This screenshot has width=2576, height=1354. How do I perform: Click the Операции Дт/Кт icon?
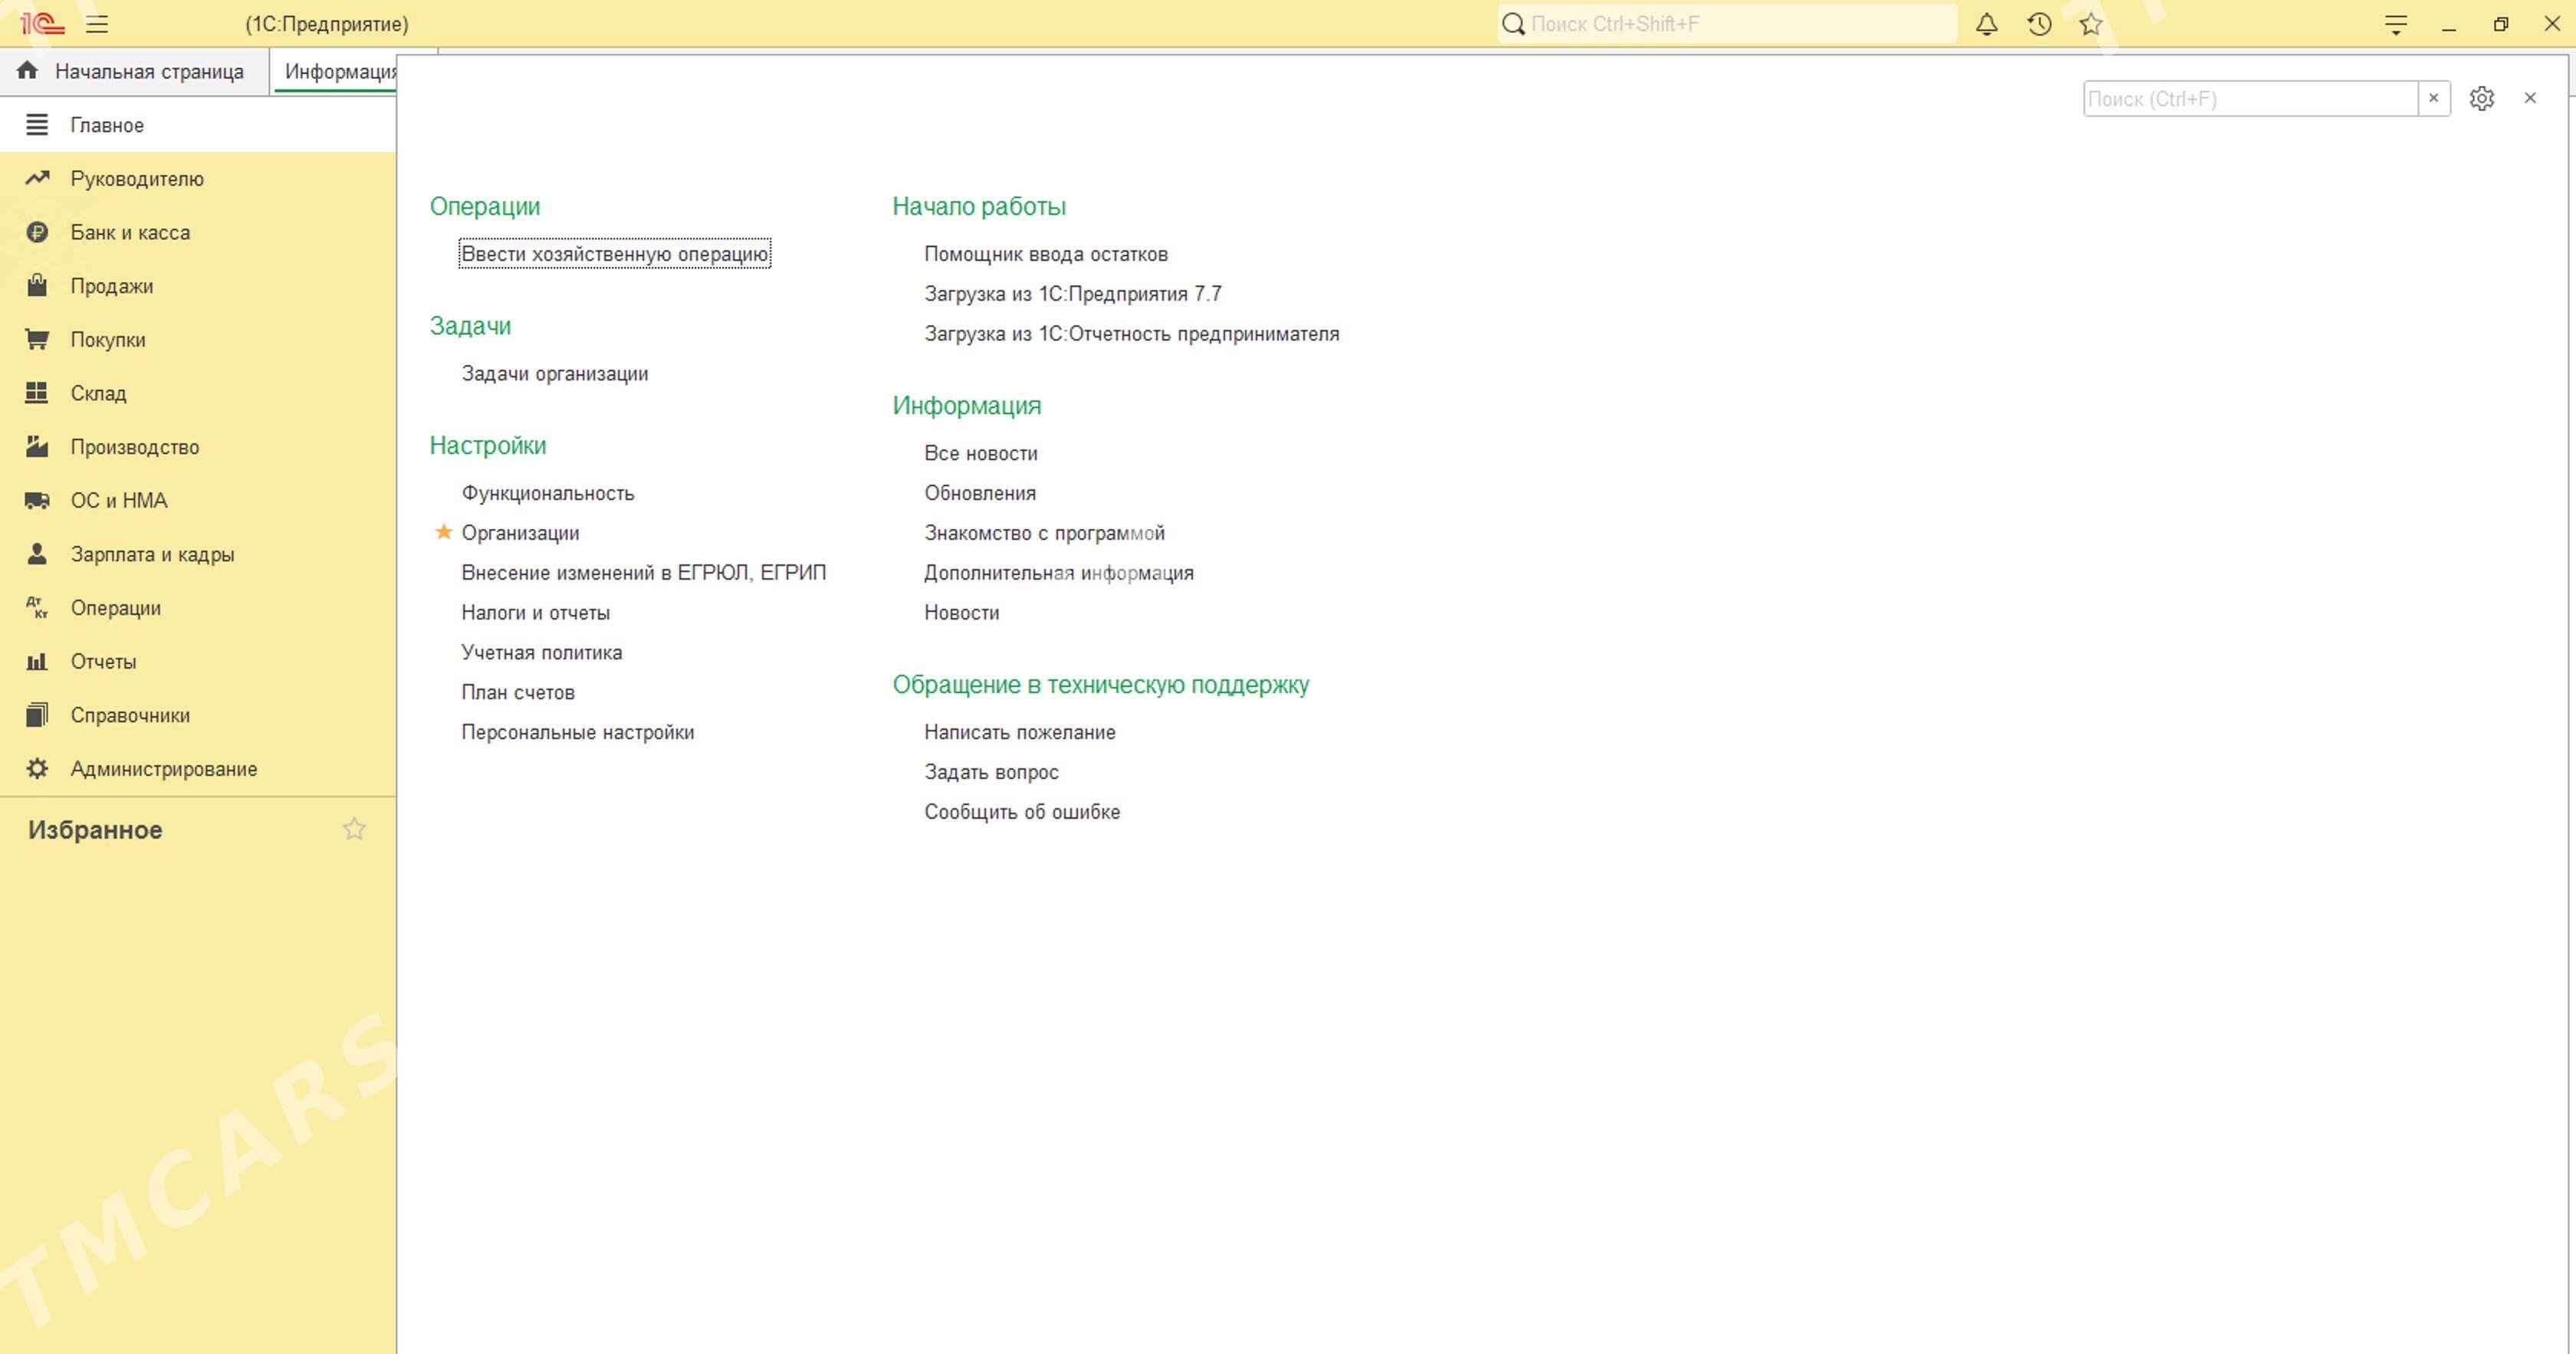pos(37,607)
